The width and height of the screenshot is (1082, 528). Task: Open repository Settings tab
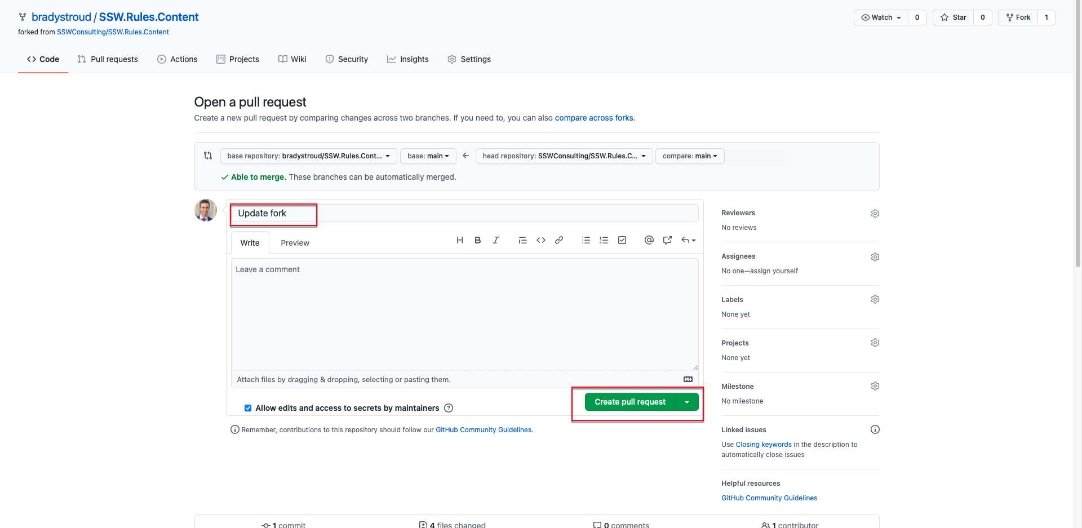click(x=469, y=59)
